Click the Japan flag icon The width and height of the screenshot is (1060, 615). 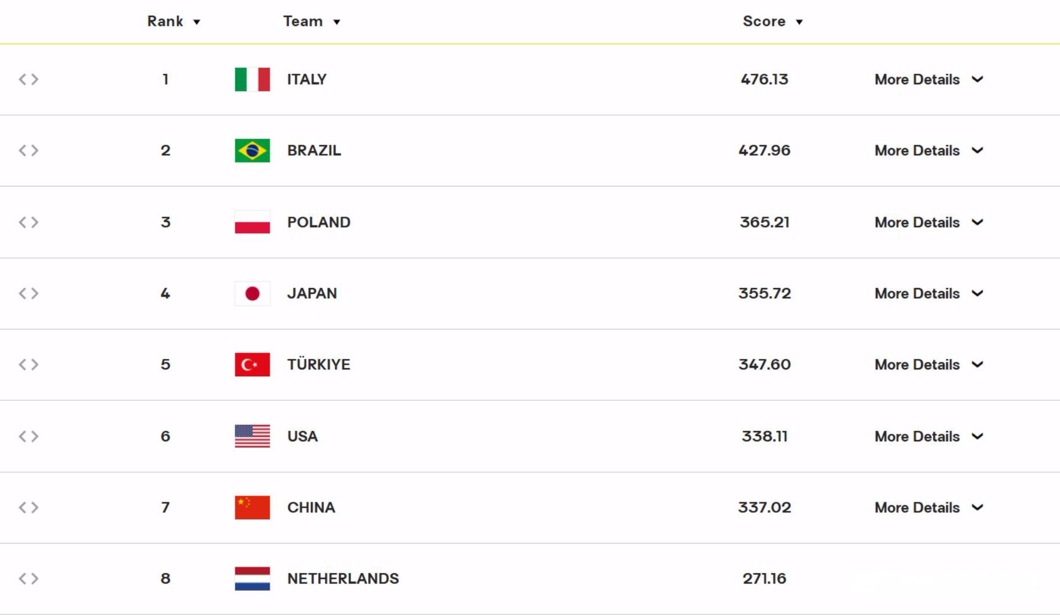tap(252, 293)
